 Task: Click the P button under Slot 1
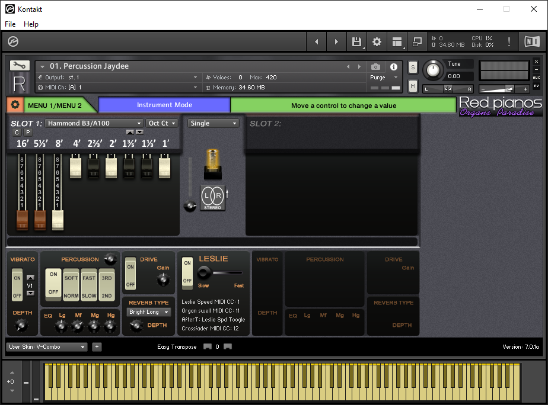click(x=28, y=132)
